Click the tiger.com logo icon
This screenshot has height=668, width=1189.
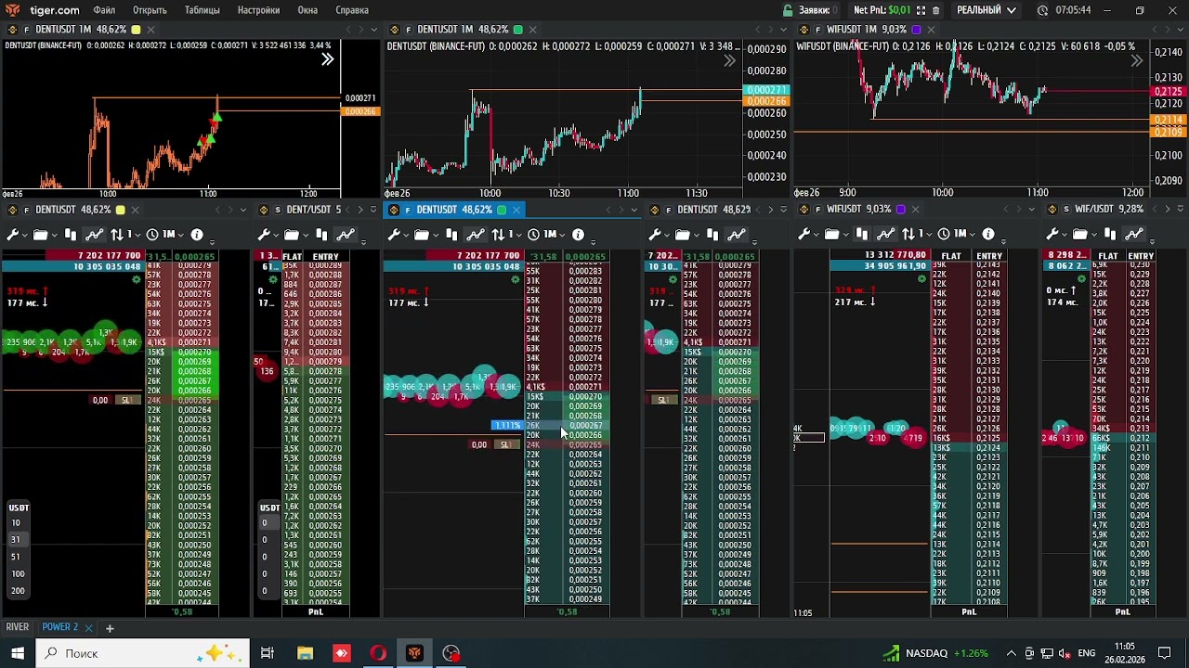point(13,10)
